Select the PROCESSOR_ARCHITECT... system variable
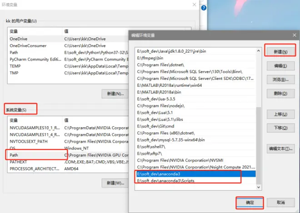Image resolution: width=300 pixels, height=213 pixels. click(69, 168)
